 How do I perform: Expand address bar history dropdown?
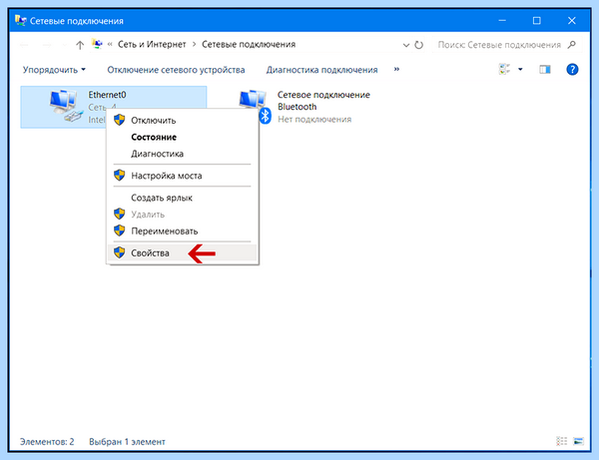tap(406, 45)
